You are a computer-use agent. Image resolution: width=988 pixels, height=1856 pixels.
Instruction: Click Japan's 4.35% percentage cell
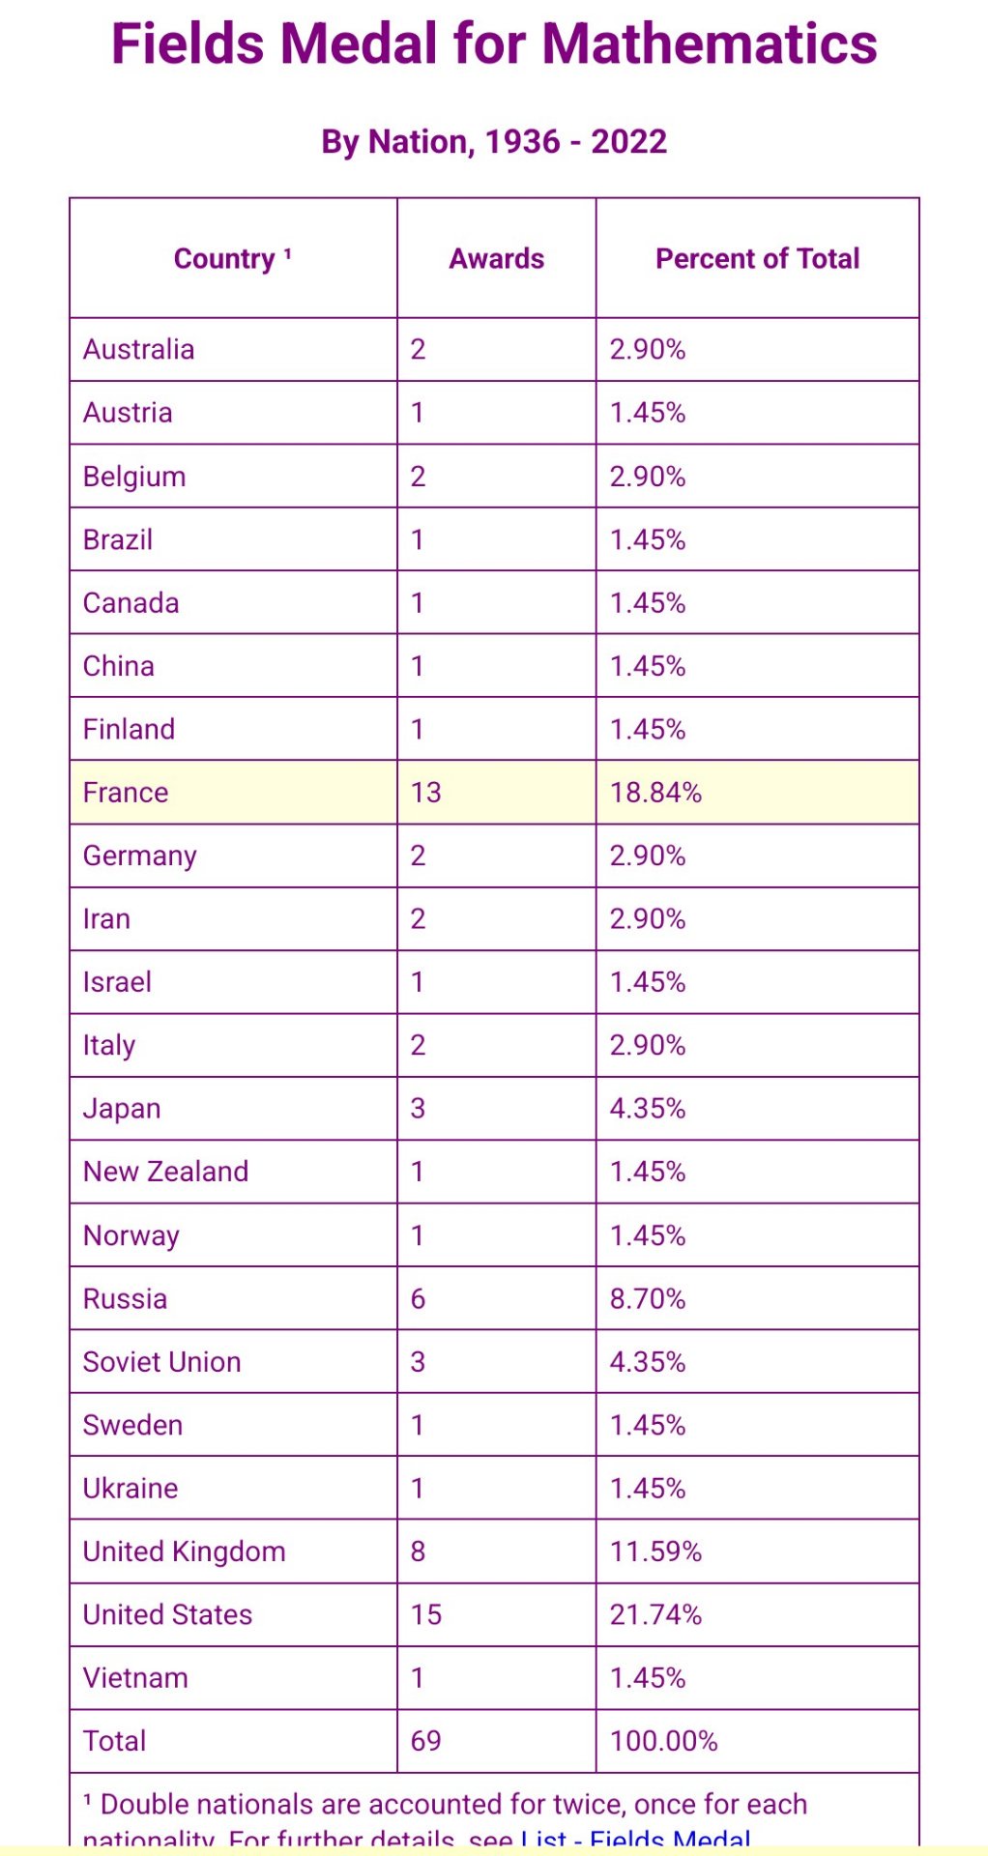click(648, 1108)
